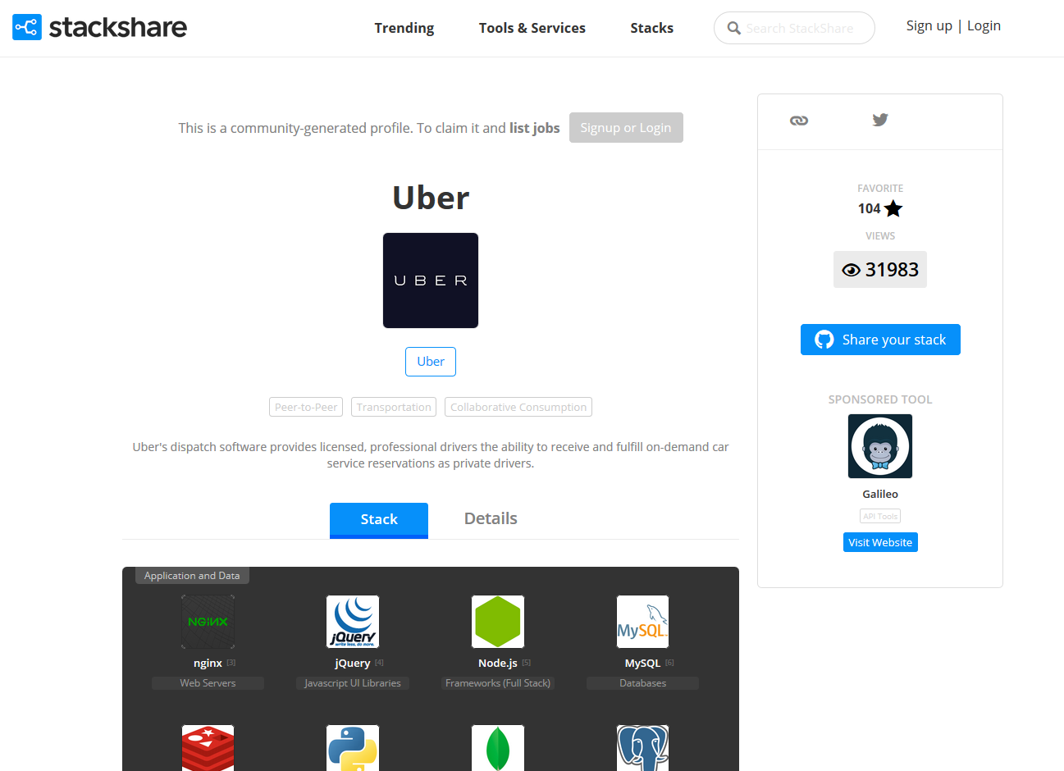Open the PostgreSQL elephant icon
This screenshot has height=771, width=1064.
coord(643,748)
